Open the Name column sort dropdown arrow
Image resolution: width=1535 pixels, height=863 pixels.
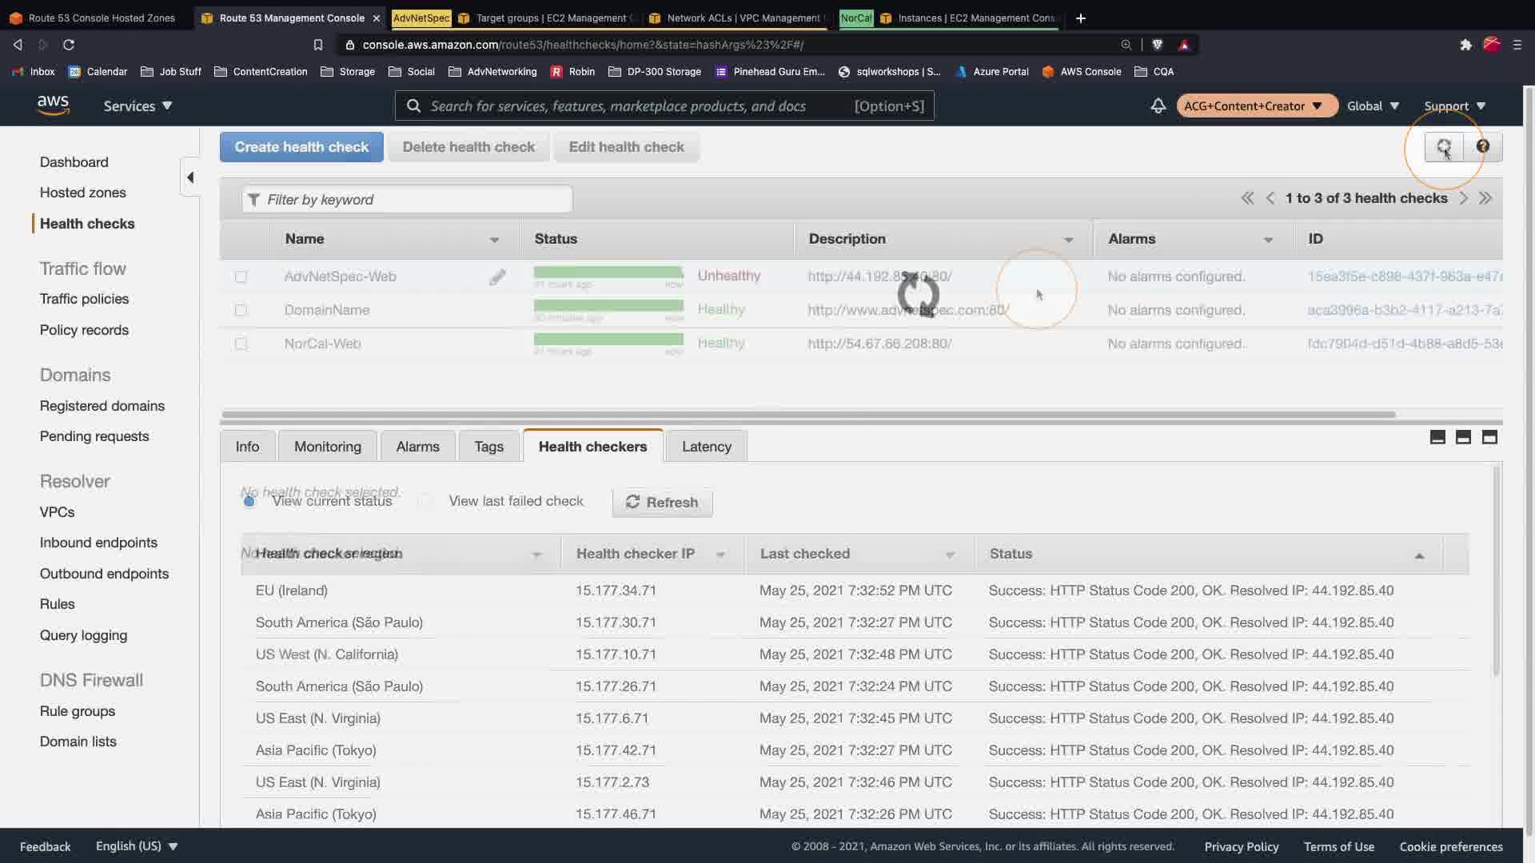[x=494, y=240]
